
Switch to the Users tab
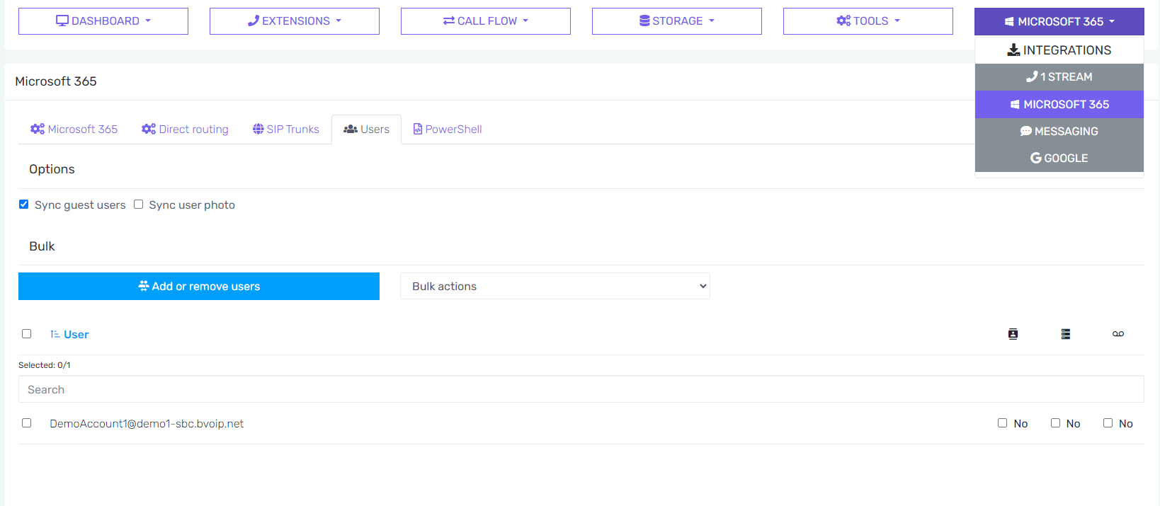click(366, 130)
